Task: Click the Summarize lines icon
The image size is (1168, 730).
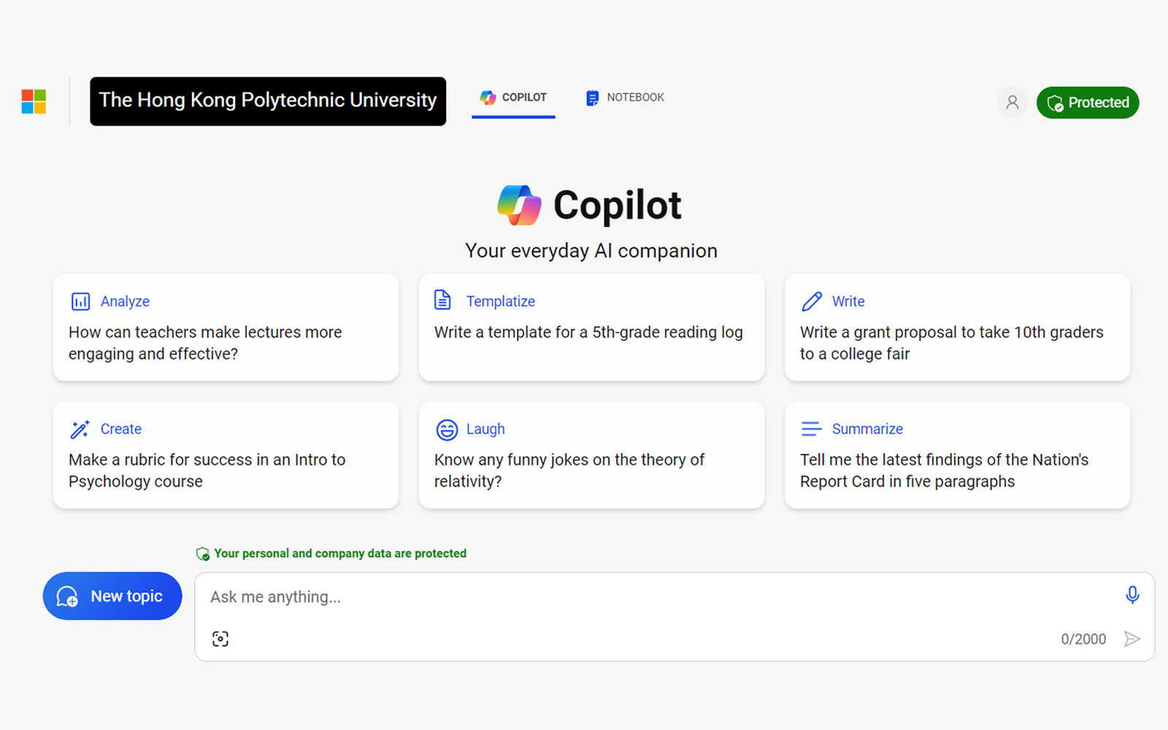Action: [811, 429]
